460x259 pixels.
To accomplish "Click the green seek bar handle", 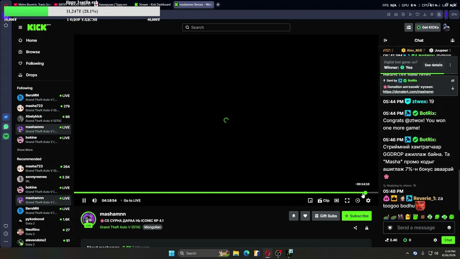I will click(365, 193).
